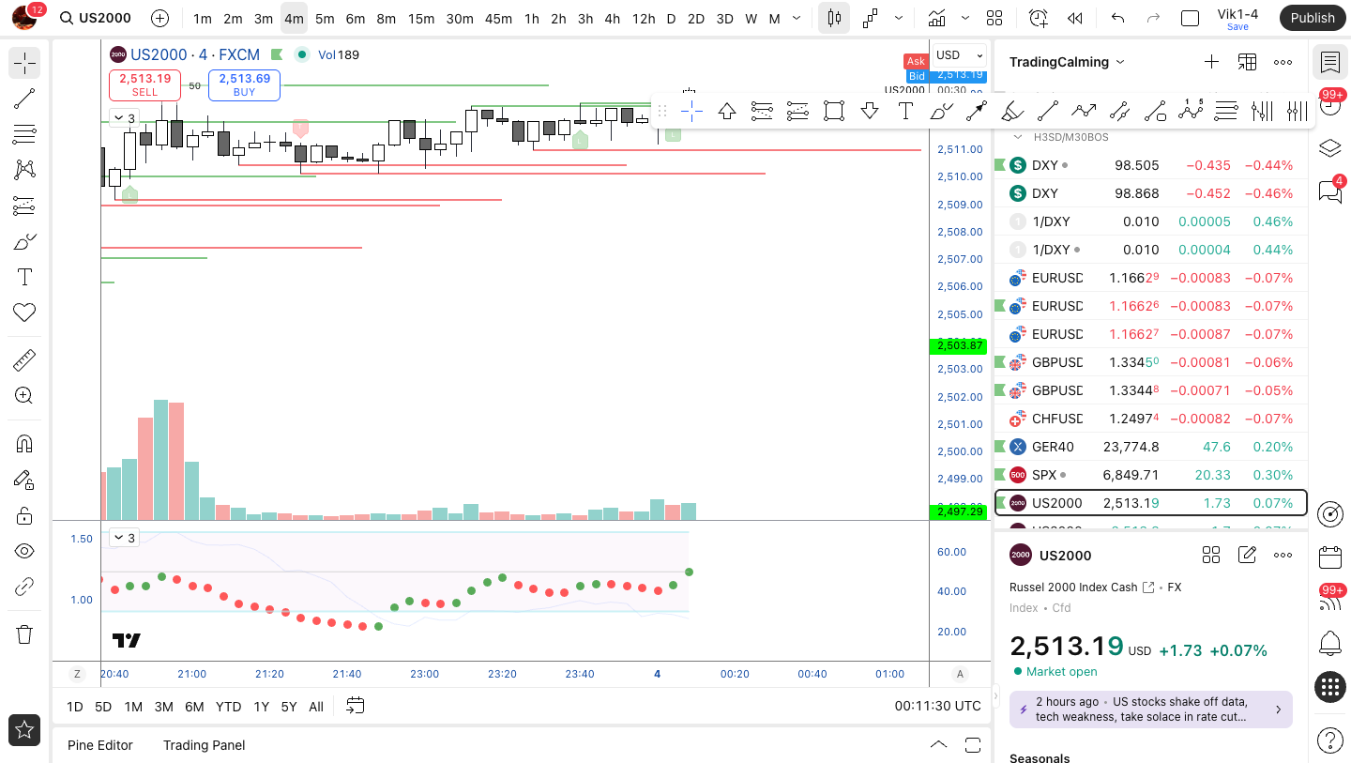Viewport: 1351px width, 763px height.
Task: Switch to the 1h timeframe
Action: (x=532, y=18)
